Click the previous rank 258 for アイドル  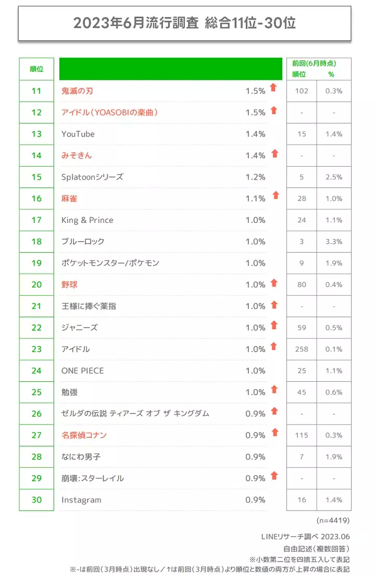coord(302,349)
